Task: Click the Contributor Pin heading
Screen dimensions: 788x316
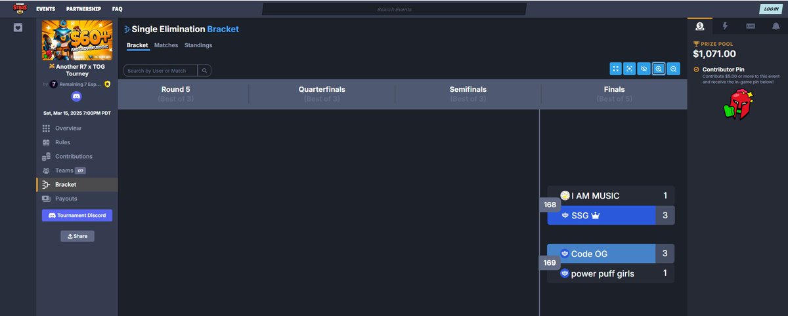Action: 723,69
